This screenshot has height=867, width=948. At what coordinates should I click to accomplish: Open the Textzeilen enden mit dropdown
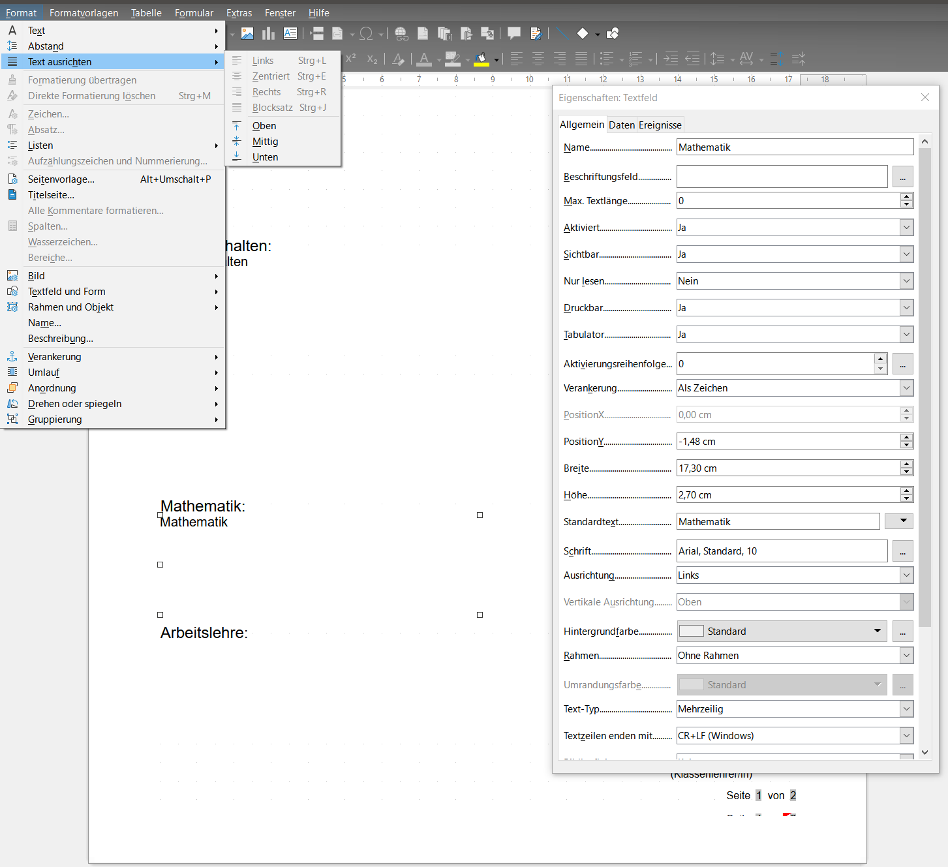pyautogui.click(x=906, y=736)
